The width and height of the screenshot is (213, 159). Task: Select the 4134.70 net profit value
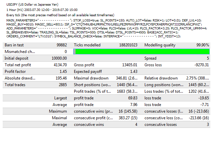point(60,65)
